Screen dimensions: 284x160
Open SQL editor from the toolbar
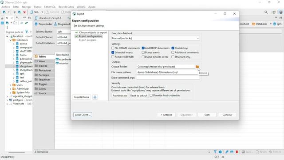[35, 12]
